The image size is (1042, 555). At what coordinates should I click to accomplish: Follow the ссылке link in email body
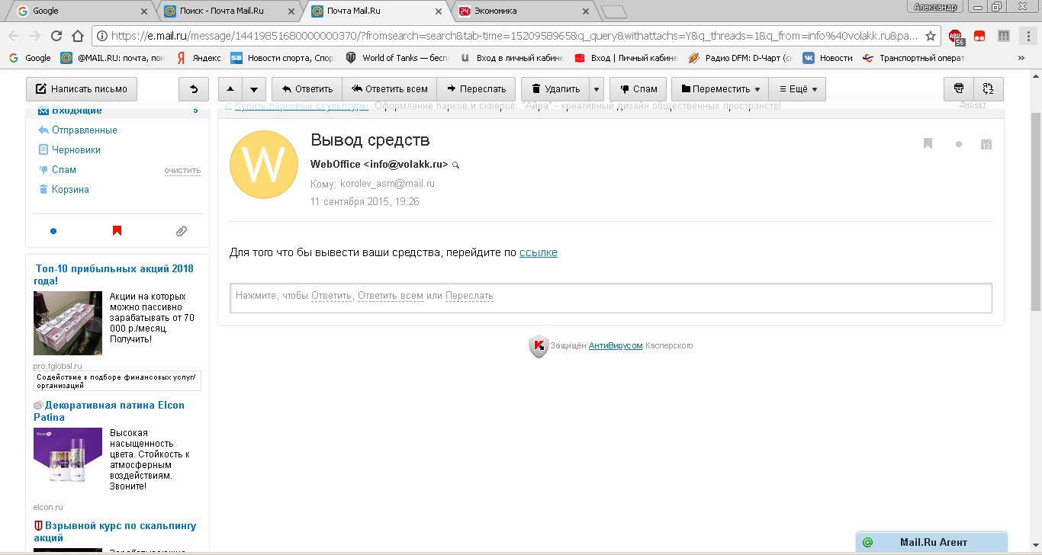538,252
